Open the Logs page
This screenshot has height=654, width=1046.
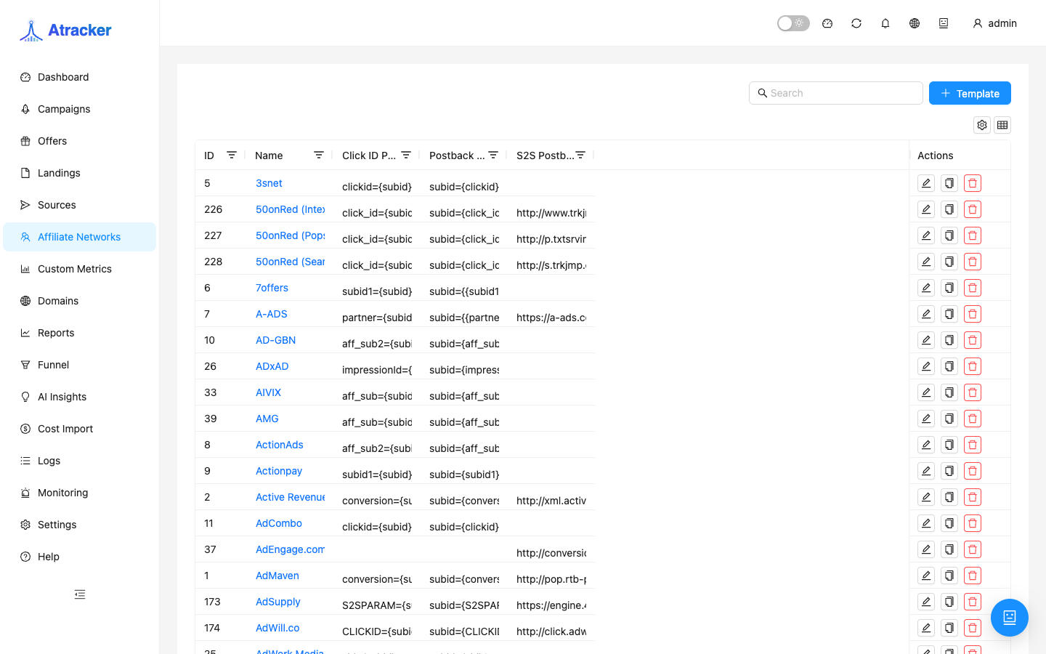point(80,461)
